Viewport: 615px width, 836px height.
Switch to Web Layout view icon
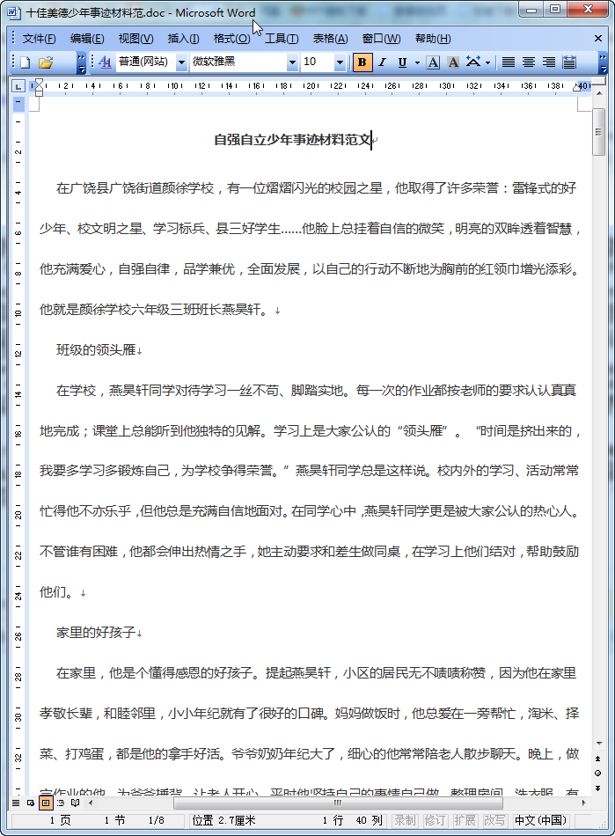(31, 803)
